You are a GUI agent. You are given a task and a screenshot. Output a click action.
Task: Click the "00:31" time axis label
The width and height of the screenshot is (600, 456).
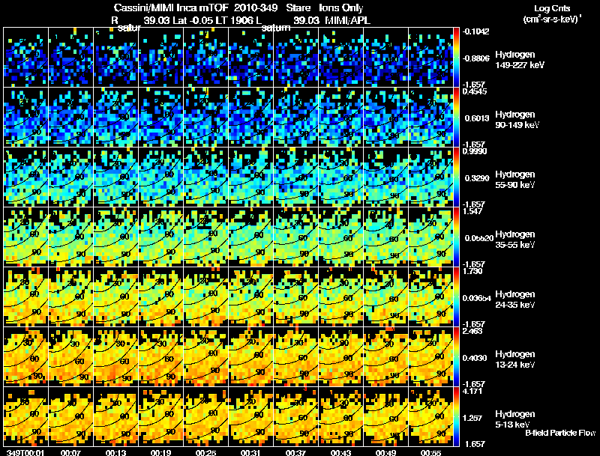coord(250,452)
